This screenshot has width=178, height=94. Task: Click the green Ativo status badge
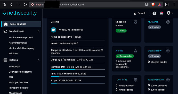(x=121, y=31)
